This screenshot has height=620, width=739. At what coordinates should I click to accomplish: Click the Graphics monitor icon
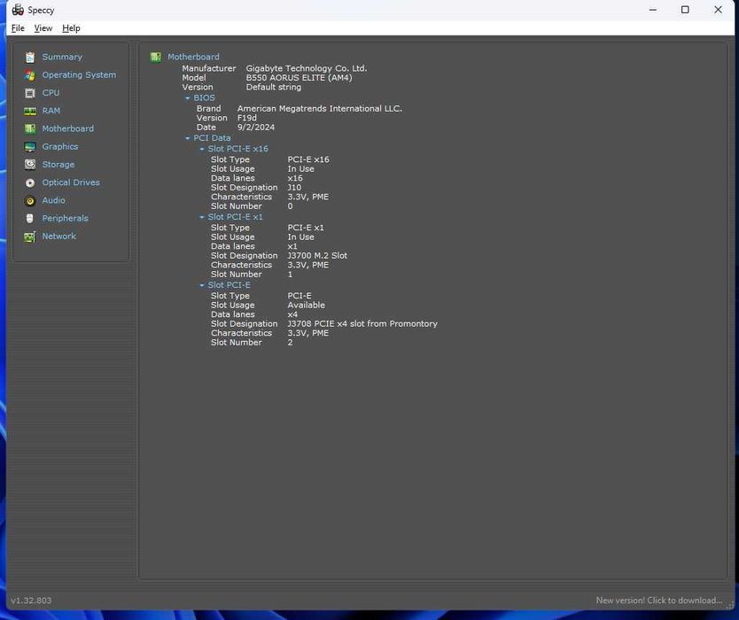[30, 147]
